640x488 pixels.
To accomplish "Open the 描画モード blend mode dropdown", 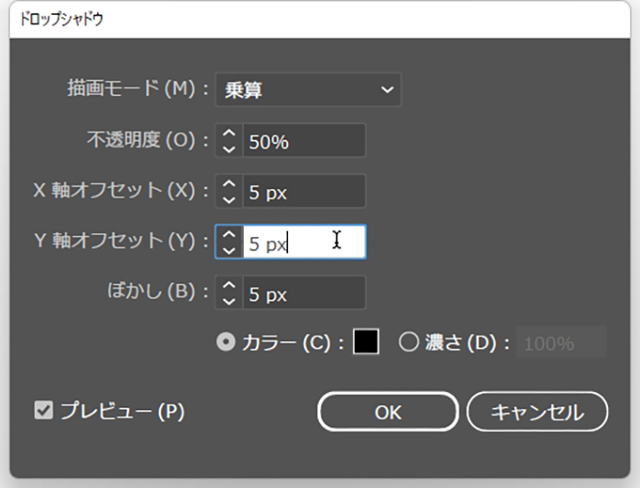I will pyautogui.click(x=307, y=90).
